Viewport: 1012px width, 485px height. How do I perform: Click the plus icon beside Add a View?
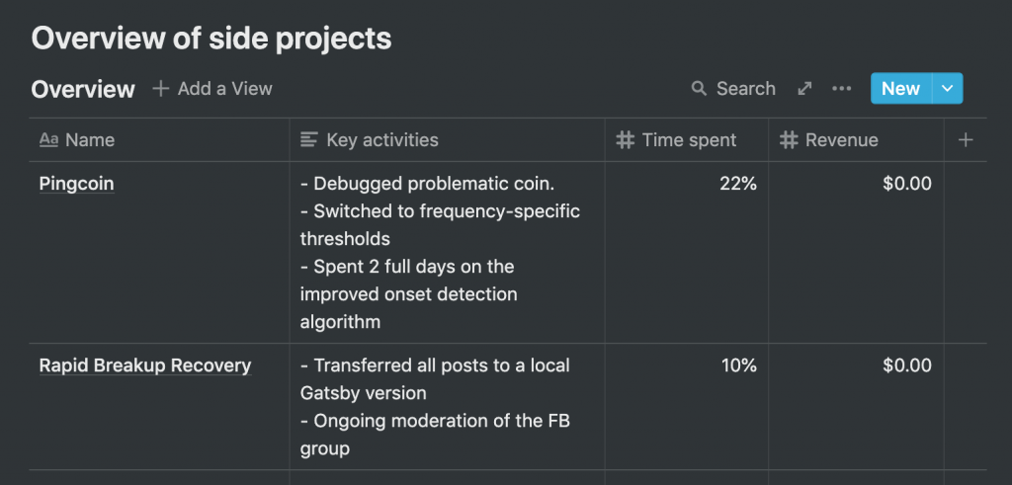pos(161,89)
